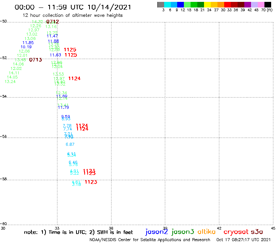The width and height of the screenshot is (276, 243).
Task: Select the NOAA/NESDIS credit line
Action: pos(150,240)
